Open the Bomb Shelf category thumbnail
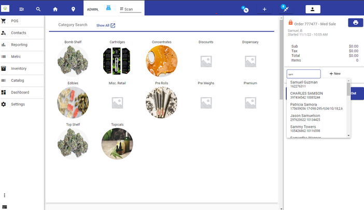This screenshot has width=364, height=210. (73, 61)
